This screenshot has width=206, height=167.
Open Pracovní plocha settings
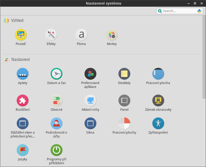pos(158,74)
